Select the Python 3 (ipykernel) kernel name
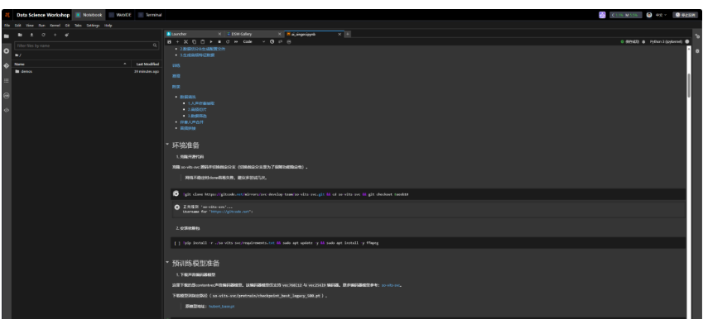The width and height of the screenshot is (708, 319). 666,41
